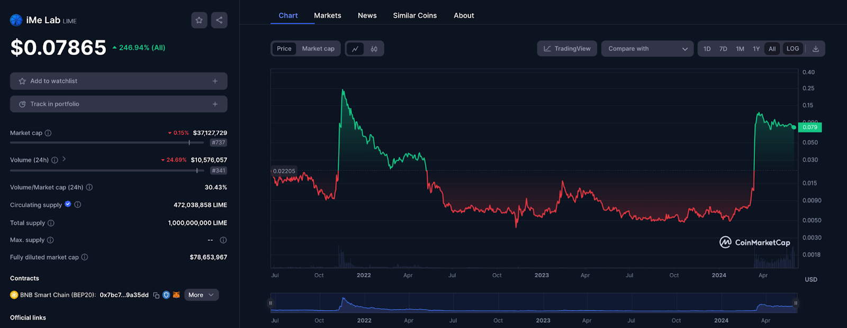
Task: Click Volume/Market cap info icon
Action: pyautogui.click(x=89, y=187)
